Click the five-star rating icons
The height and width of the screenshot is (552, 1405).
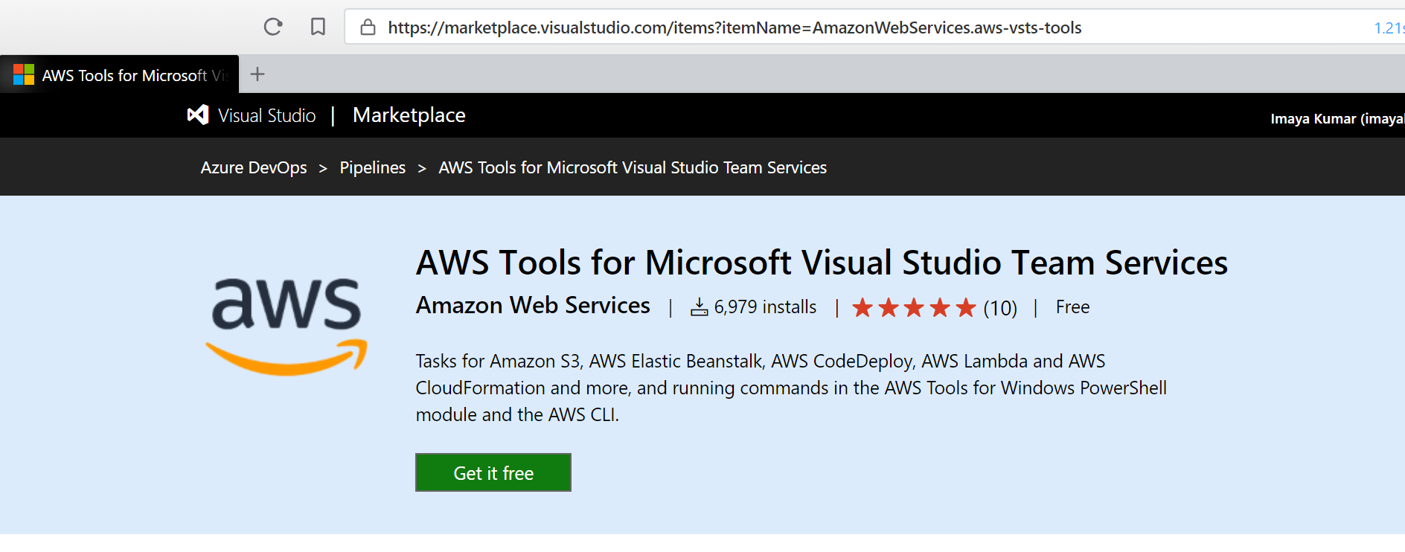[914, 307]
